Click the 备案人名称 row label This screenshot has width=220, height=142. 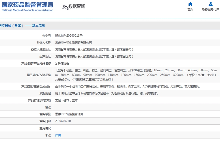[44, 42]
